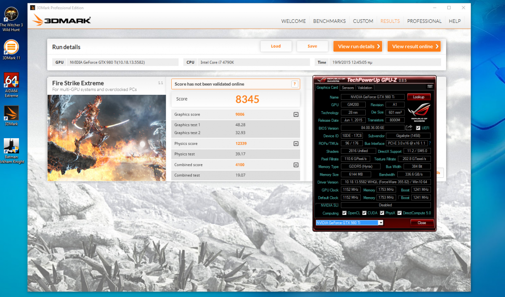Toggle the PhysX checkbox

point(382,213)
